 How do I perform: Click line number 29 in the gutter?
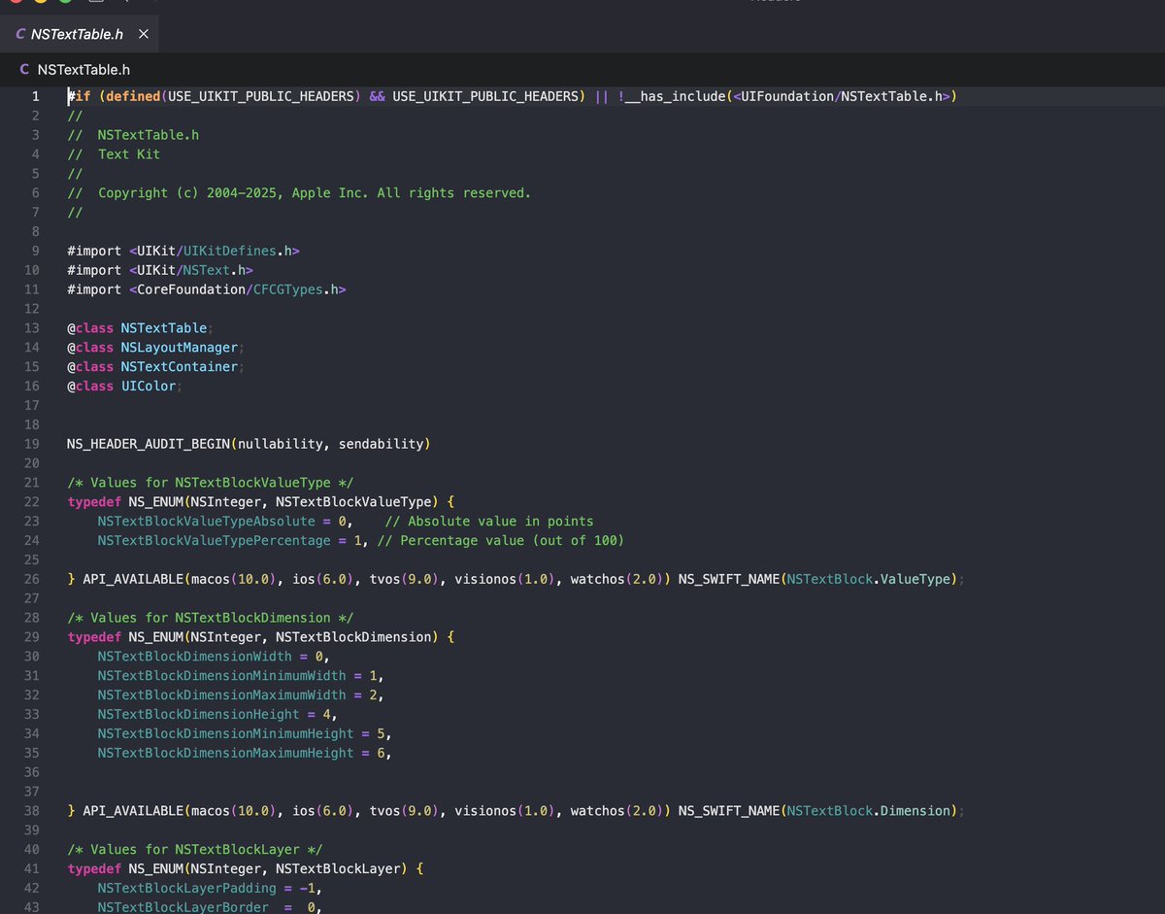tap(32, 636)
